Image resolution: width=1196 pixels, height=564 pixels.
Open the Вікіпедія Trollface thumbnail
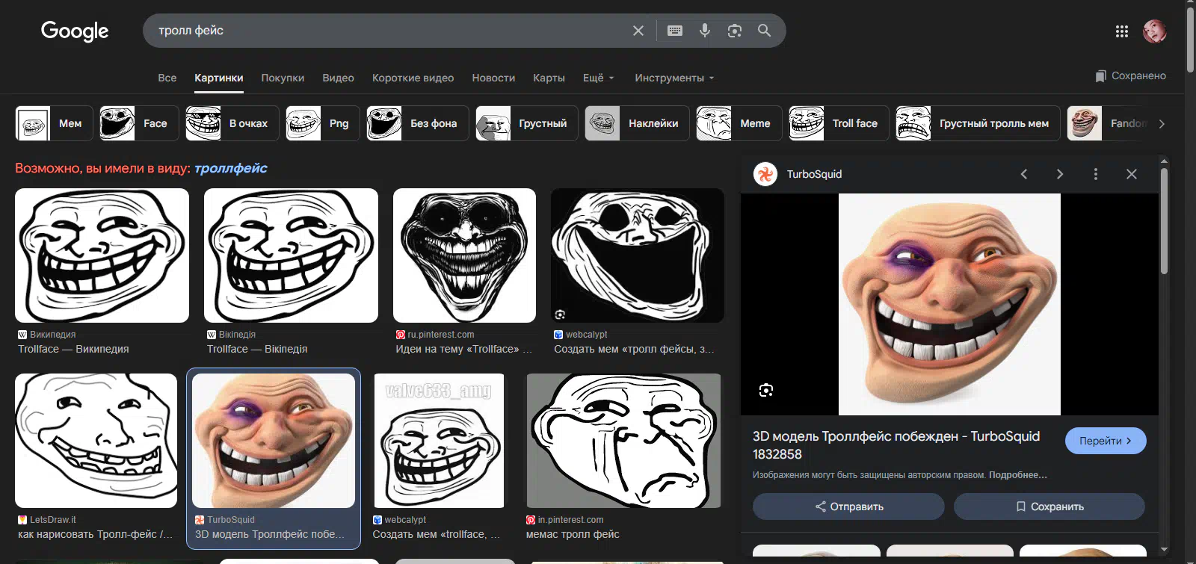coord(291,255)
